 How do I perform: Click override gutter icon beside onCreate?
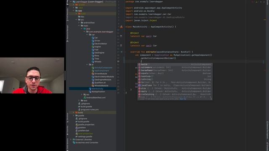[121, 52]
